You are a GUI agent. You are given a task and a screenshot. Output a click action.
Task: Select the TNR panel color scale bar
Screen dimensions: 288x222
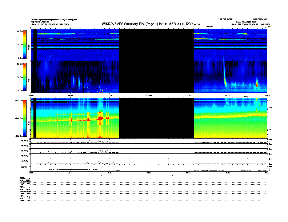click(x=25, y=118)
